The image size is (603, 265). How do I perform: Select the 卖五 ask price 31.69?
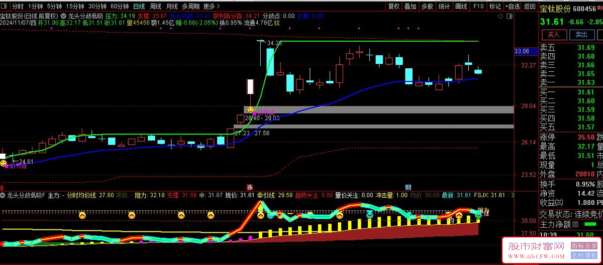tap(586, 48)
